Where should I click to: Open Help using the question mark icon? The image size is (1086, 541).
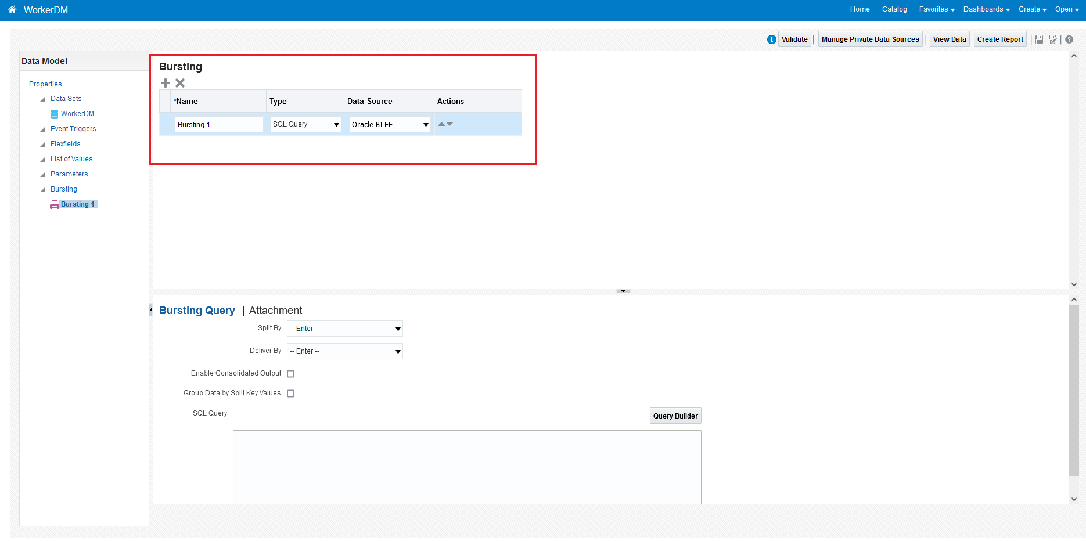[x=1069, y=39]
